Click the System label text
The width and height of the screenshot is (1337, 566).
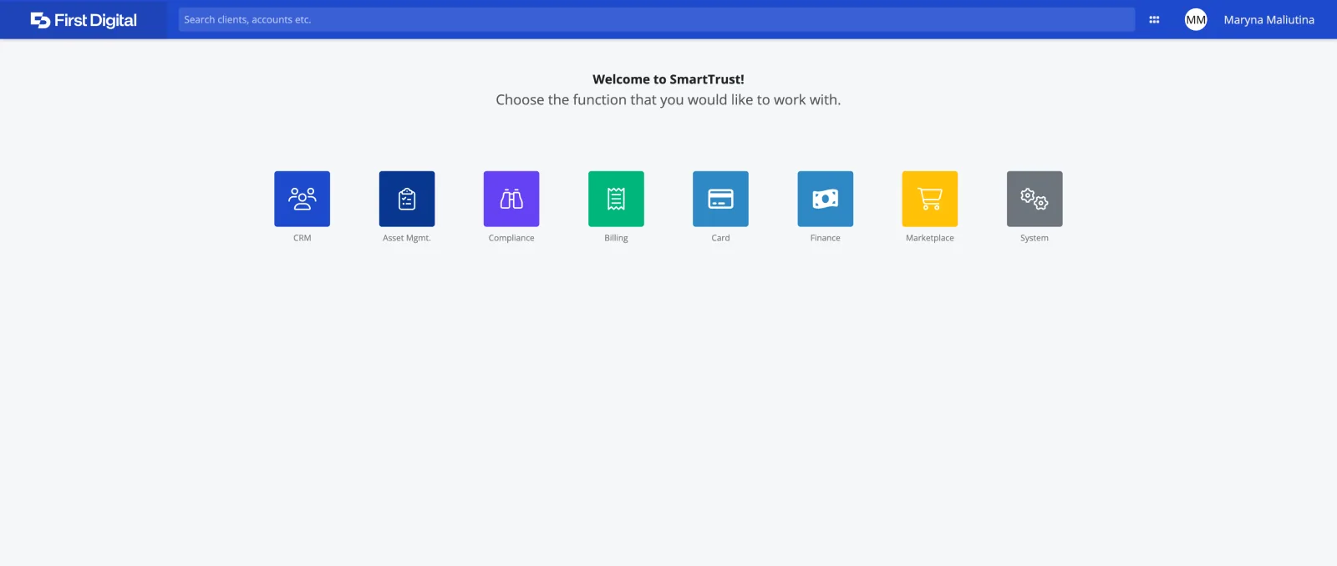pyautogui.click(x=1035, y=238)
